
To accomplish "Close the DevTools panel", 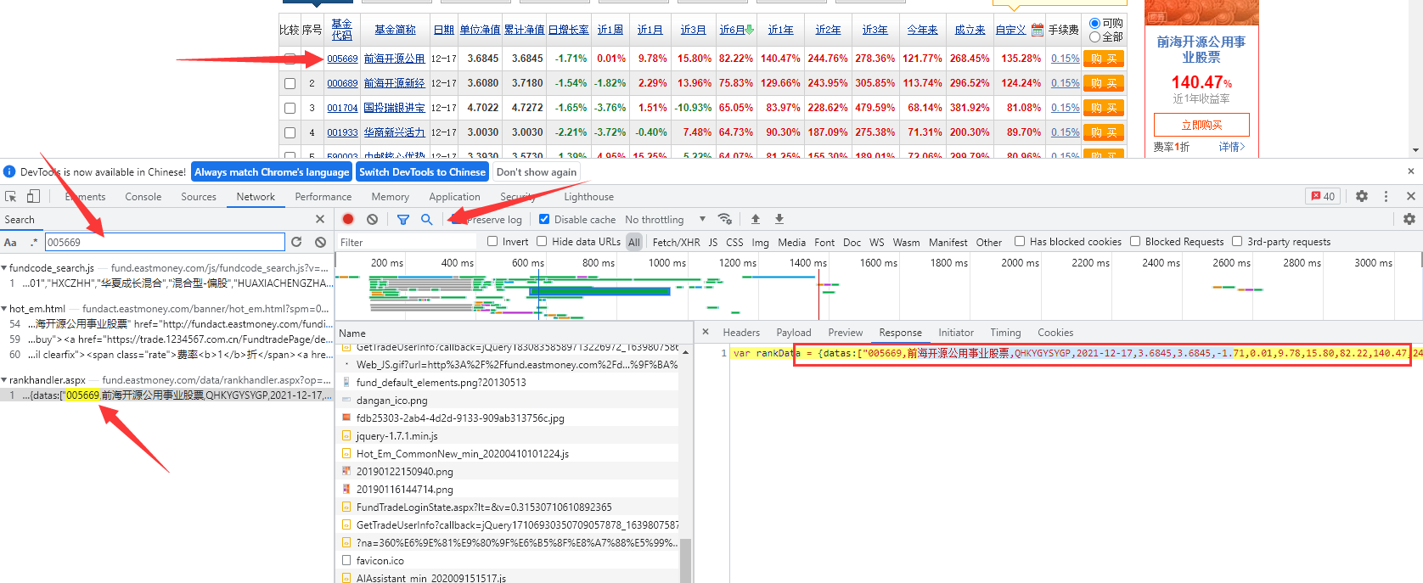I will pyautogui.click(x=1411, y=196).
